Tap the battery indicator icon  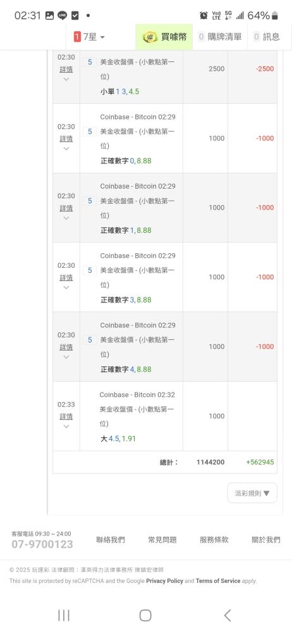[x=275, y=16]
